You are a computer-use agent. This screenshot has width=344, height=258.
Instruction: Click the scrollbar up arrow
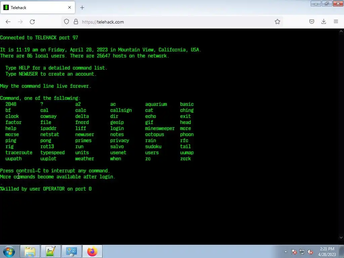(x=341, y=31)
